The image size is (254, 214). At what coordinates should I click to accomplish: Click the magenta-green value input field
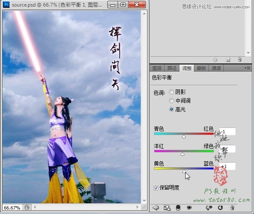coord(227,149)
